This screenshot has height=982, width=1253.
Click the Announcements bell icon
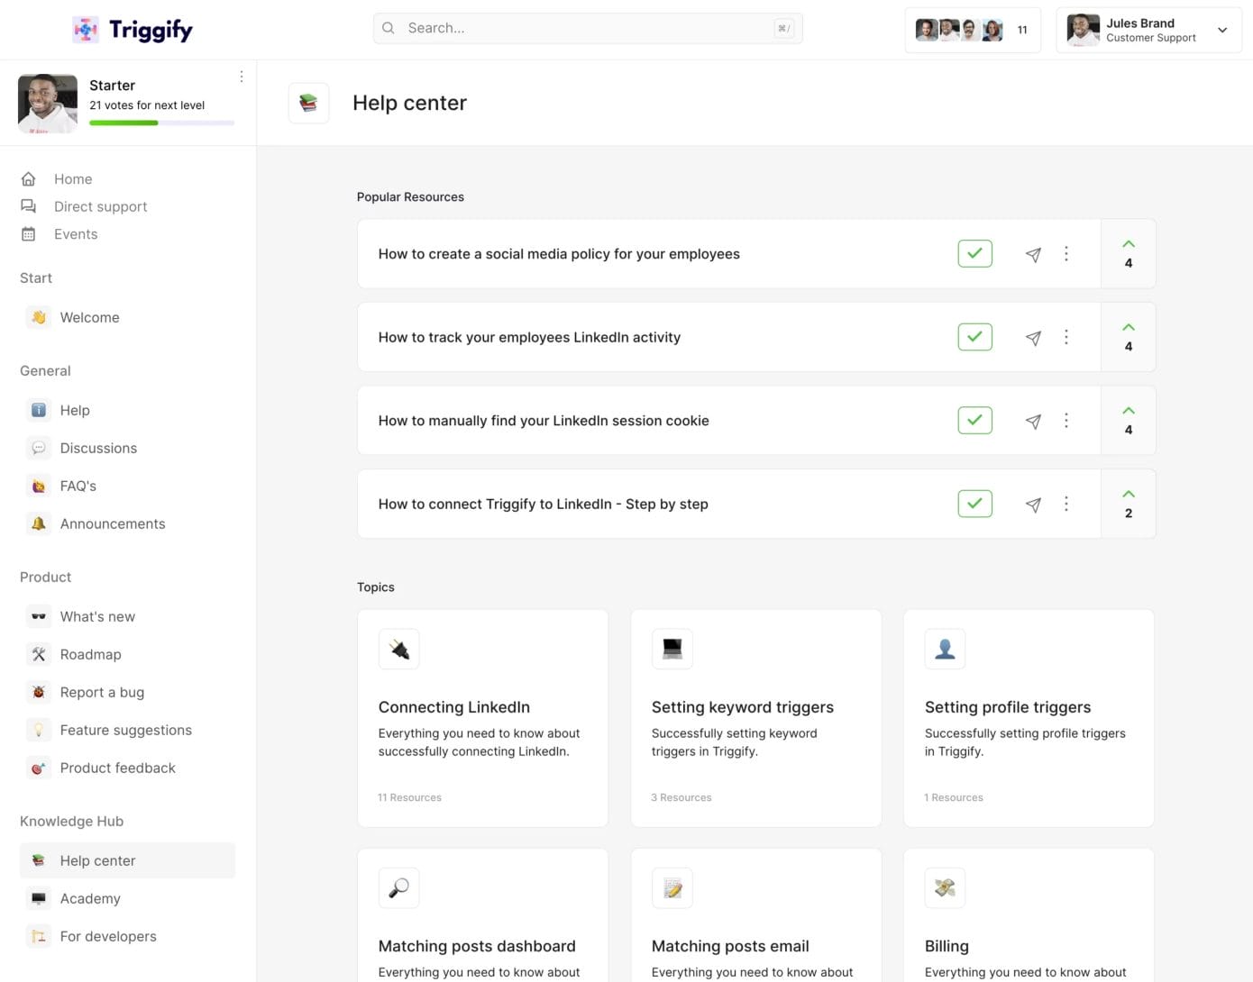(x=39, y=523)
